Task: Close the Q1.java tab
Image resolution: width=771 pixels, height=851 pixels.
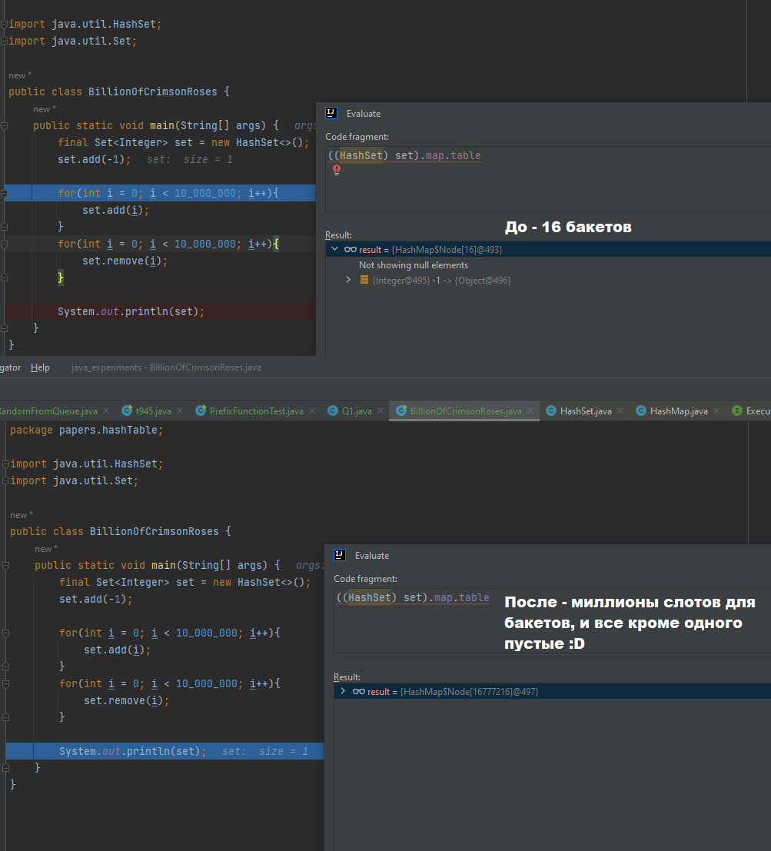Action: pyautogui.click(x=381, y=411)
